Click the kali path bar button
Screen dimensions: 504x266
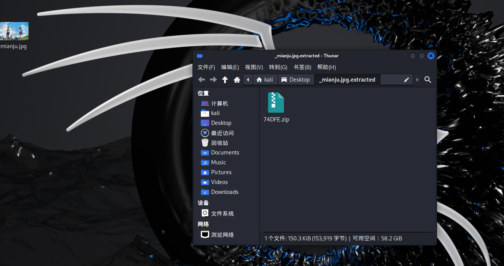pyautogui.click(x=265, y=80)
